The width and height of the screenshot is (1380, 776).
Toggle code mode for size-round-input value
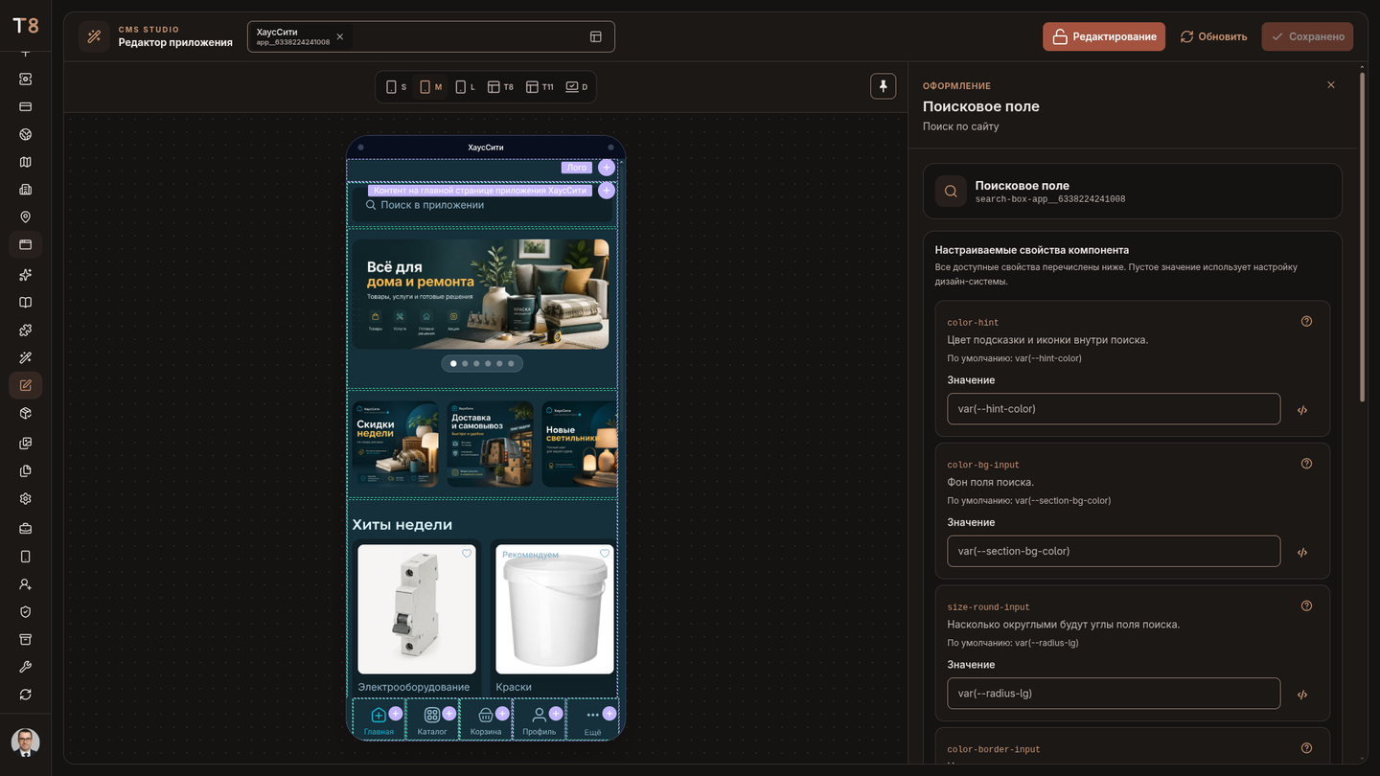pyautogui.click(x=1302, y=695)
